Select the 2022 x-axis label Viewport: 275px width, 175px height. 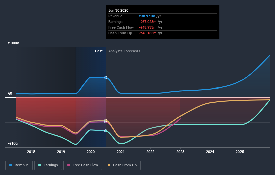[150, 152]
